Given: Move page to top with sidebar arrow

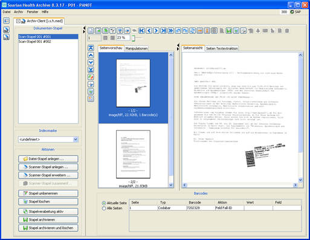Looking at the screenshot, I should tap(91, 48).
